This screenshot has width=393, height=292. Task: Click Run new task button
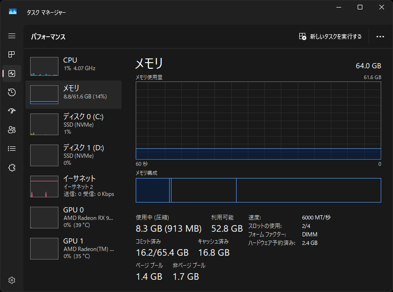click(330, 37)
